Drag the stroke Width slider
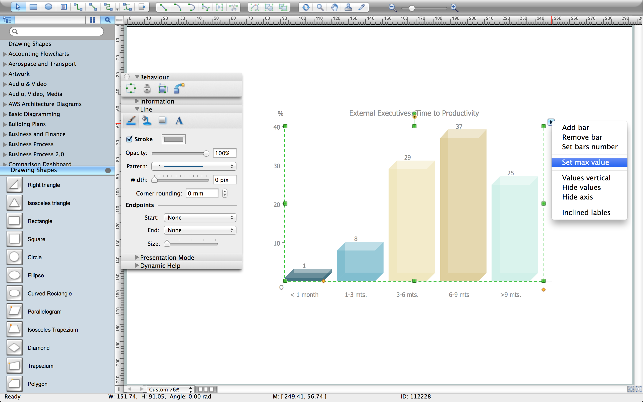This screenshot has height=402, width=643. click(155, 179)
